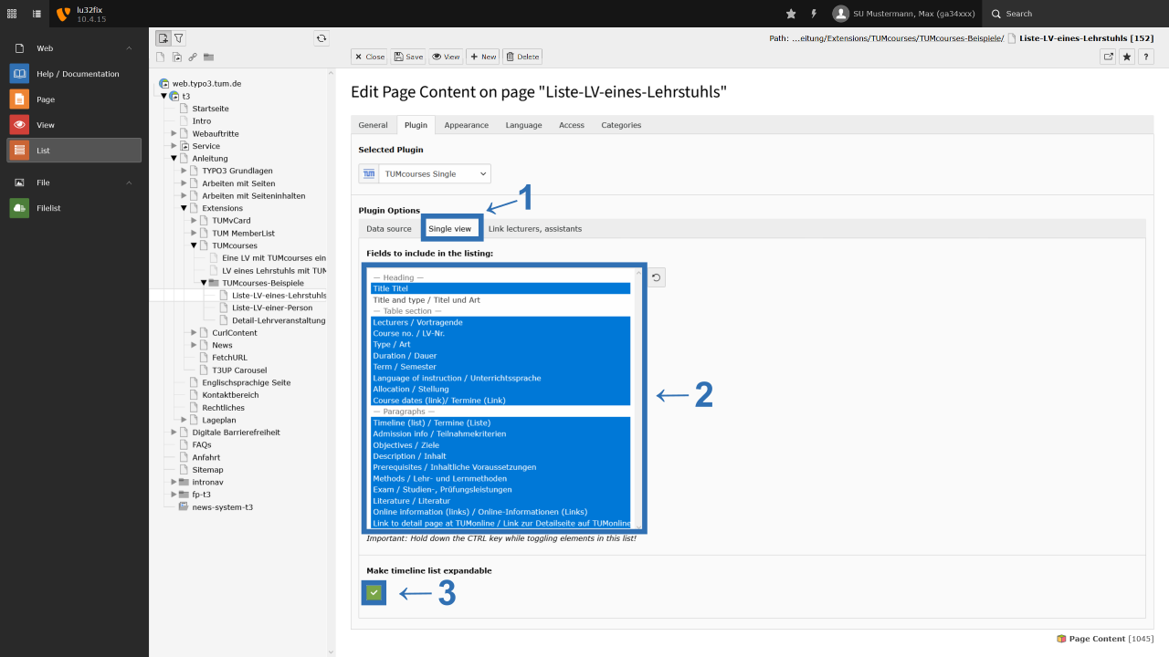Click the Delete button

click(x=522, y=57)
